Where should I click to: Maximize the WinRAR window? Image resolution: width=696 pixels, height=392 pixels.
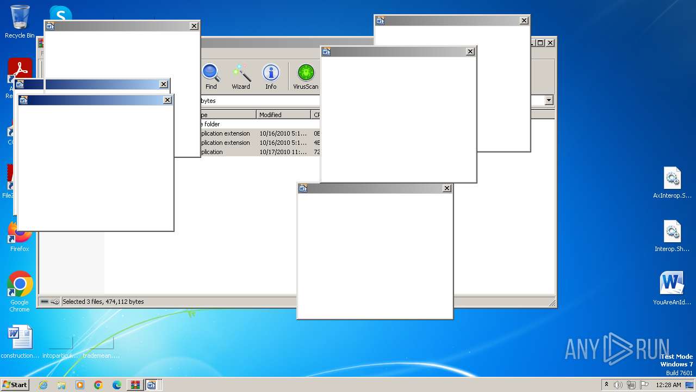(540, 42)
